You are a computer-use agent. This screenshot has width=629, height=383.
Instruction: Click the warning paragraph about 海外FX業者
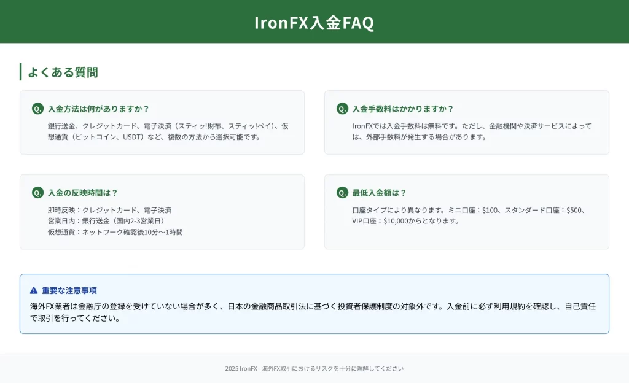pyautogui.click(x=313, y=312)
